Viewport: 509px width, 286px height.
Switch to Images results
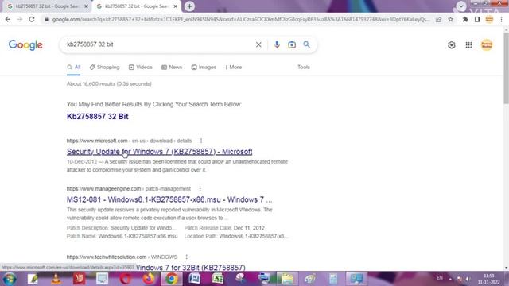pyautogui.click(x=204, y=68)
